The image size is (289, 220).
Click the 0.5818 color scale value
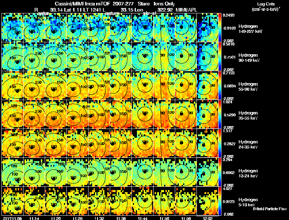(x=229, y=44)
